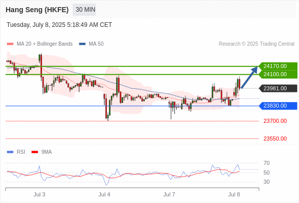
Task: Select the 24100.00 resistance price tag
Action: tap(278, 74)
